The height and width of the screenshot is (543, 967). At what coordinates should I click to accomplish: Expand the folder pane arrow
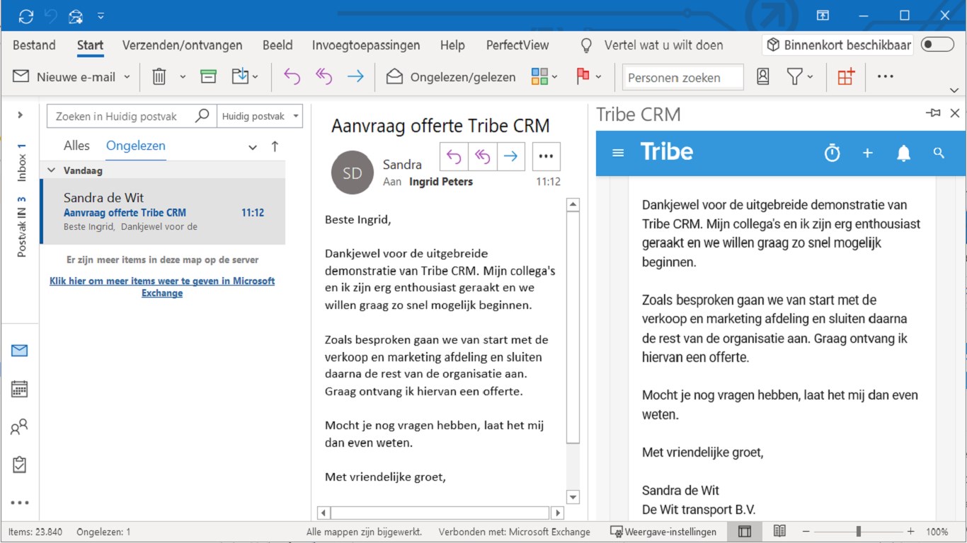tap(20, 115)
